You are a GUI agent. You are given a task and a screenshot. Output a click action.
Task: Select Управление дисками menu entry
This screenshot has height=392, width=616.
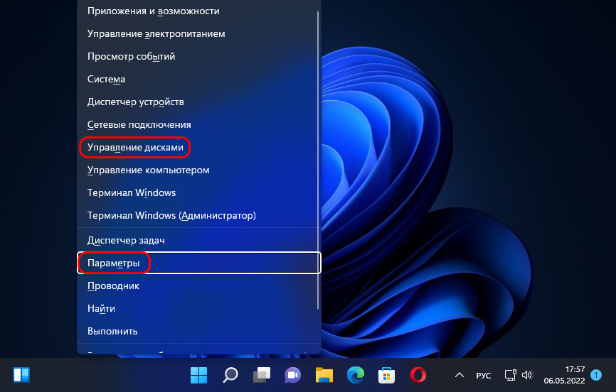click(x=135, y=148)
